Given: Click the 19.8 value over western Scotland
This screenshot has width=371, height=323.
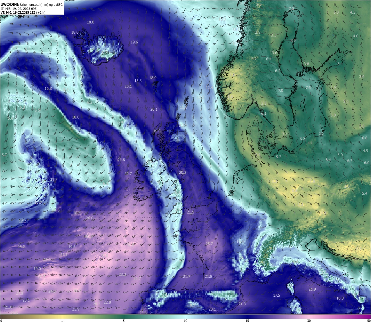Looking at the screenshot, I should [157, 131].
